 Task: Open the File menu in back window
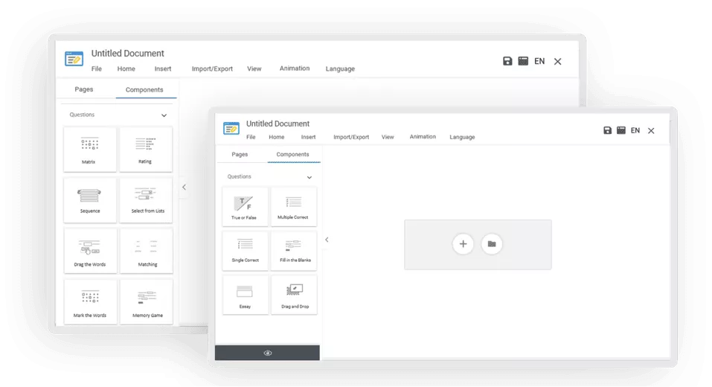tap(96, 68)
